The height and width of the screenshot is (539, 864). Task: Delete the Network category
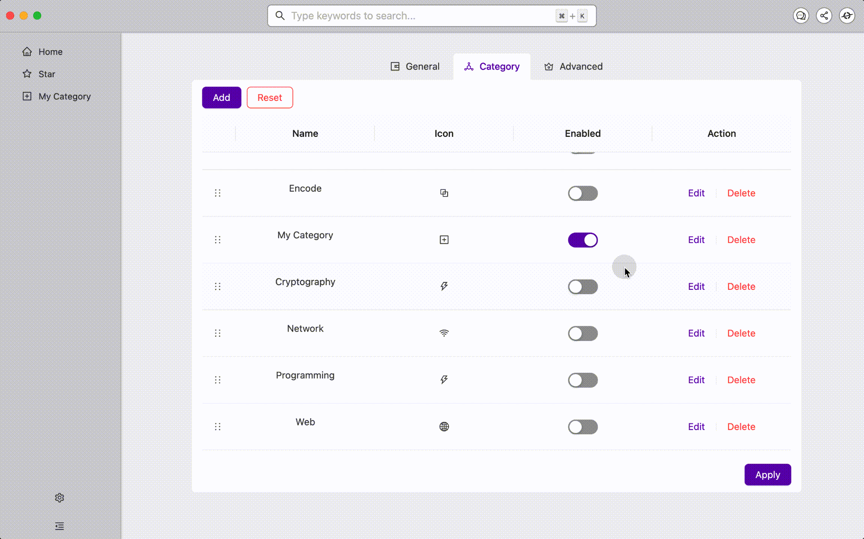(741, 333)
